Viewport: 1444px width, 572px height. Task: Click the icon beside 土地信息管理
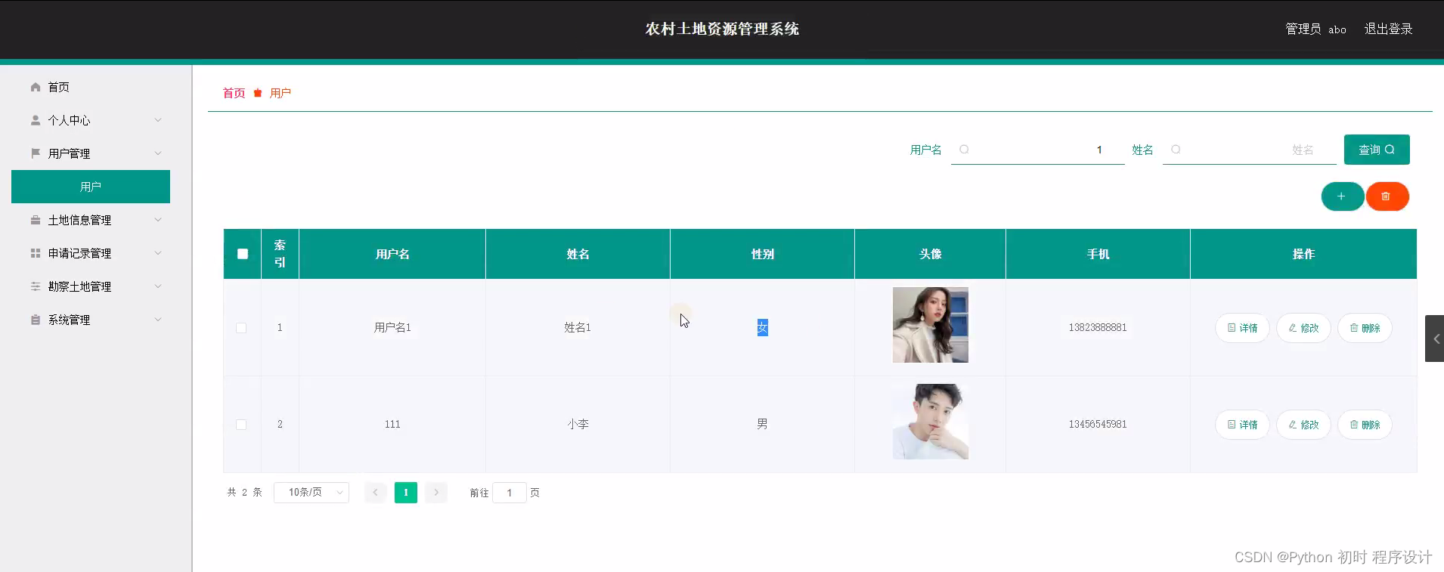[x=36, y=220]
